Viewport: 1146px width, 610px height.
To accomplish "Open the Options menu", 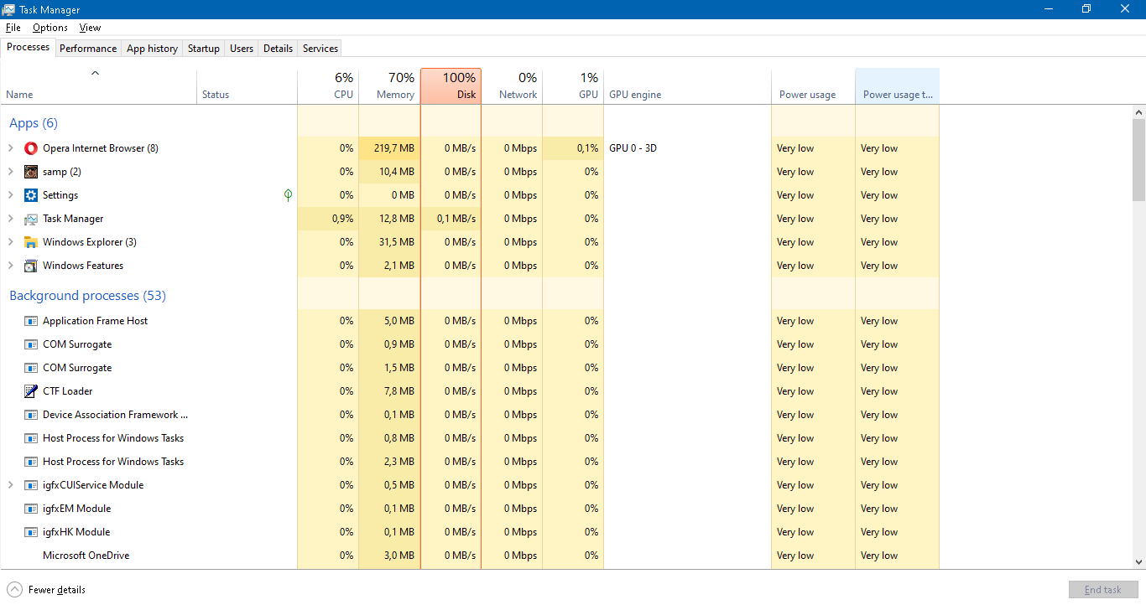I will [x=50, y=28].
